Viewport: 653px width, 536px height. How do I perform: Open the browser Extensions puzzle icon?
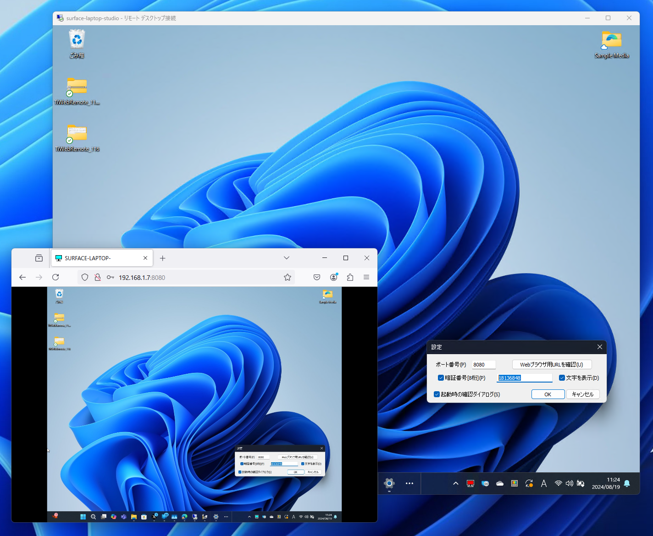pyautogui.click(x=350, y=277)
